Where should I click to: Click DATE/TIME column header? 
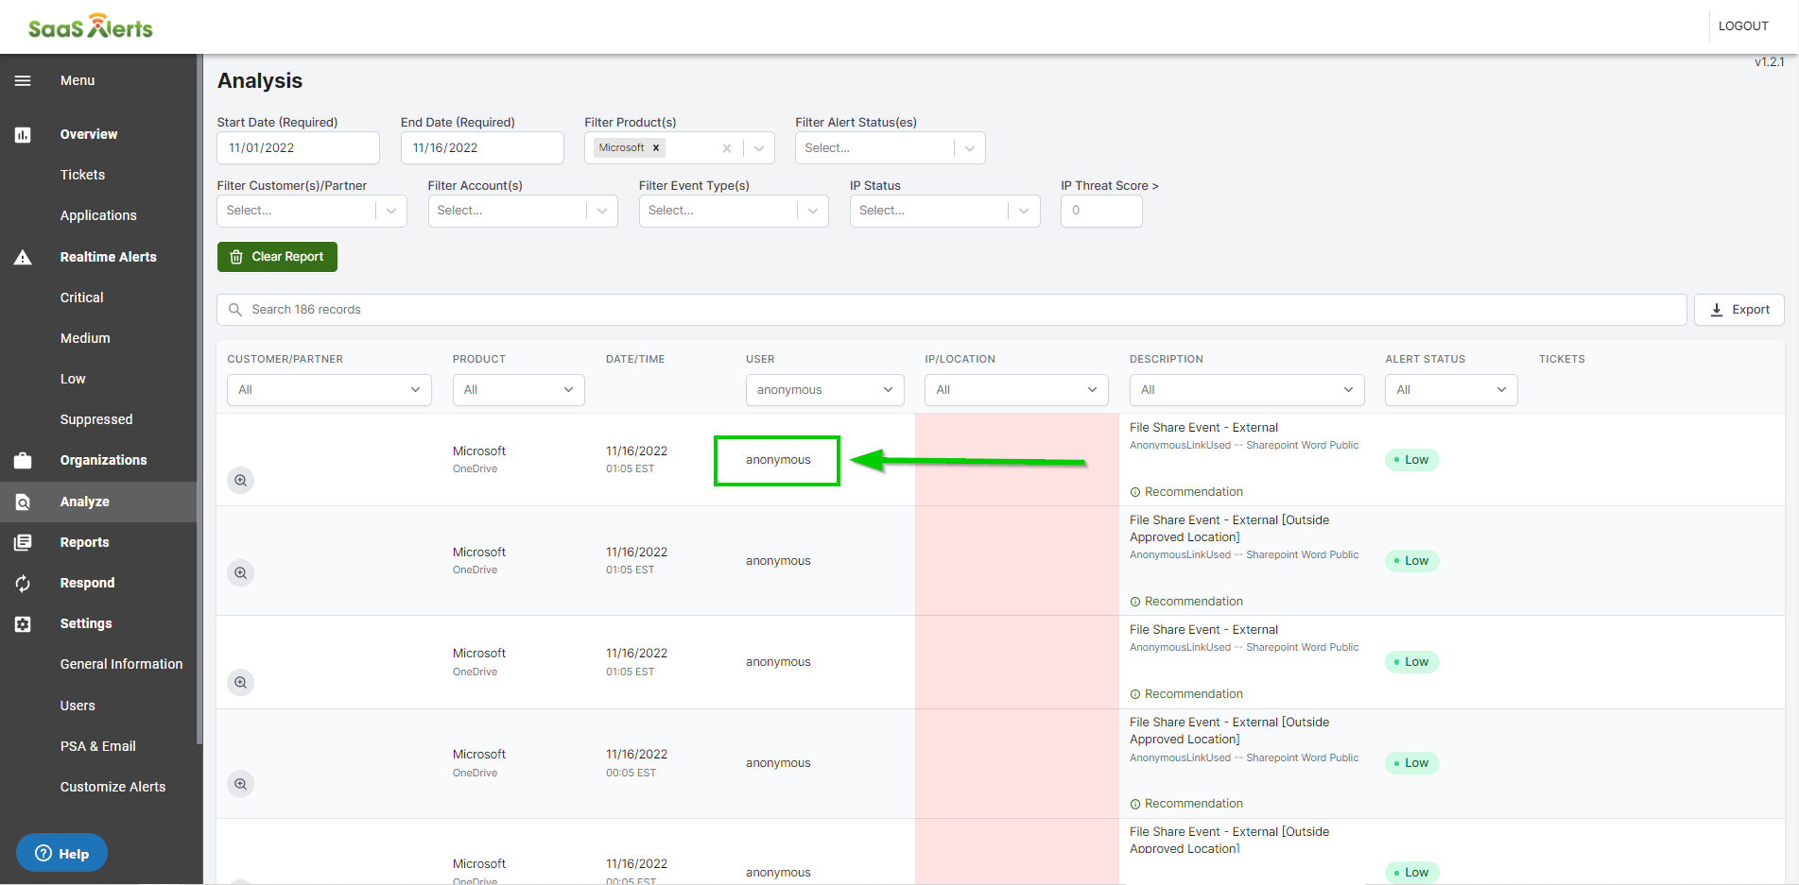tap(635, 360)
